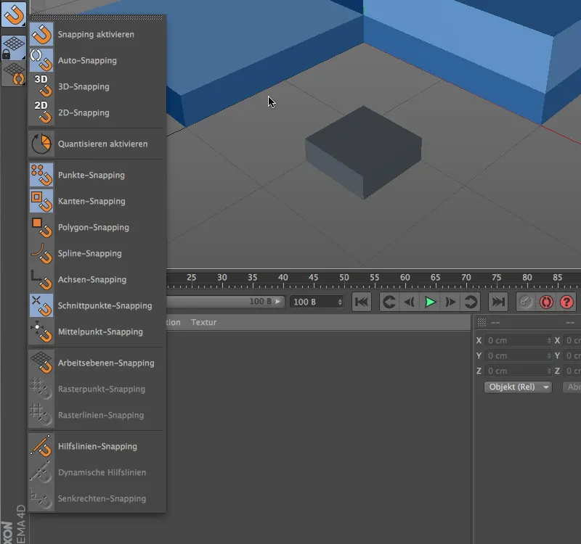Toggle Auto-Snapping mode

(x=97, y=60)
